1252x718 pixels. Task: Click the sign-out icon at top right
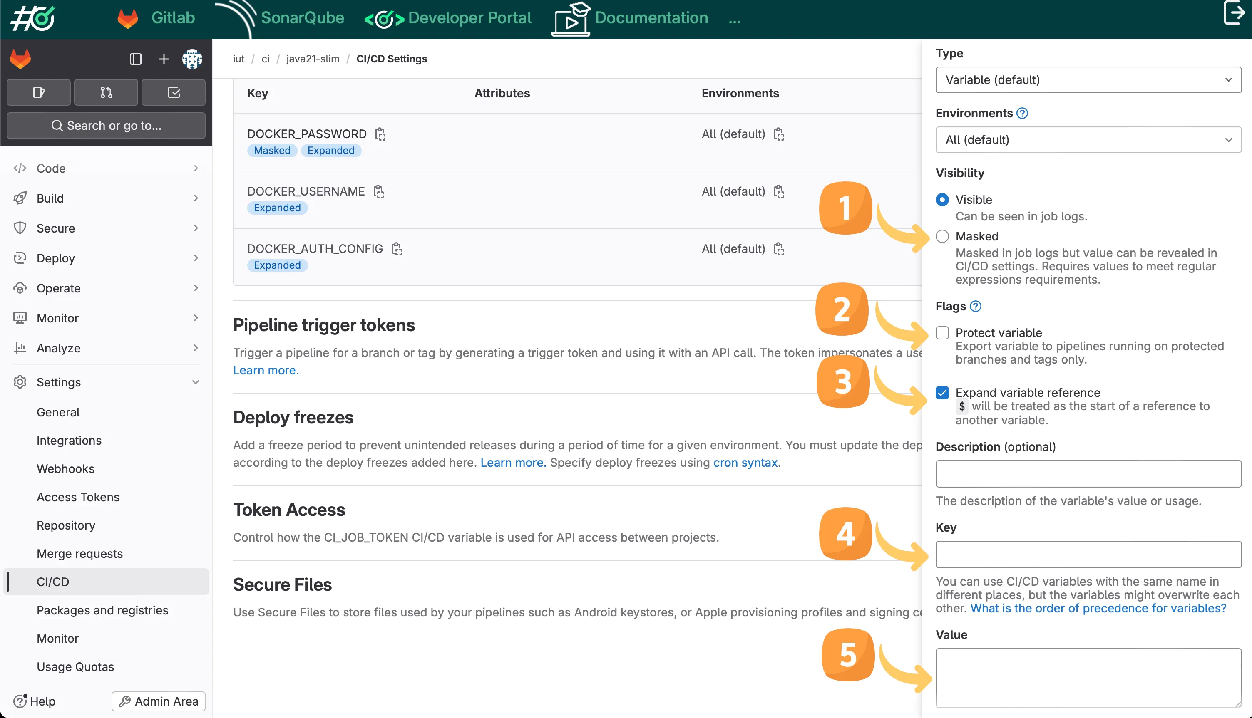coord(1234,14)
